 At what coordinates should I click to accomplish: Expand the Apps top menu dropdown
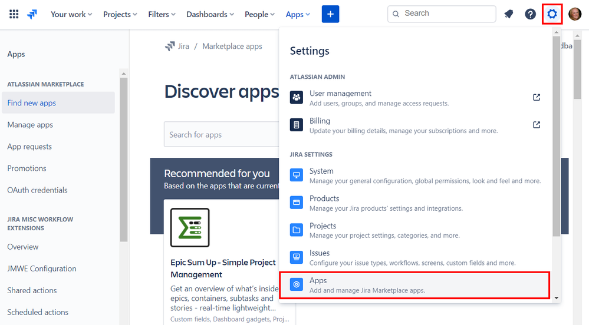(298, 14)
